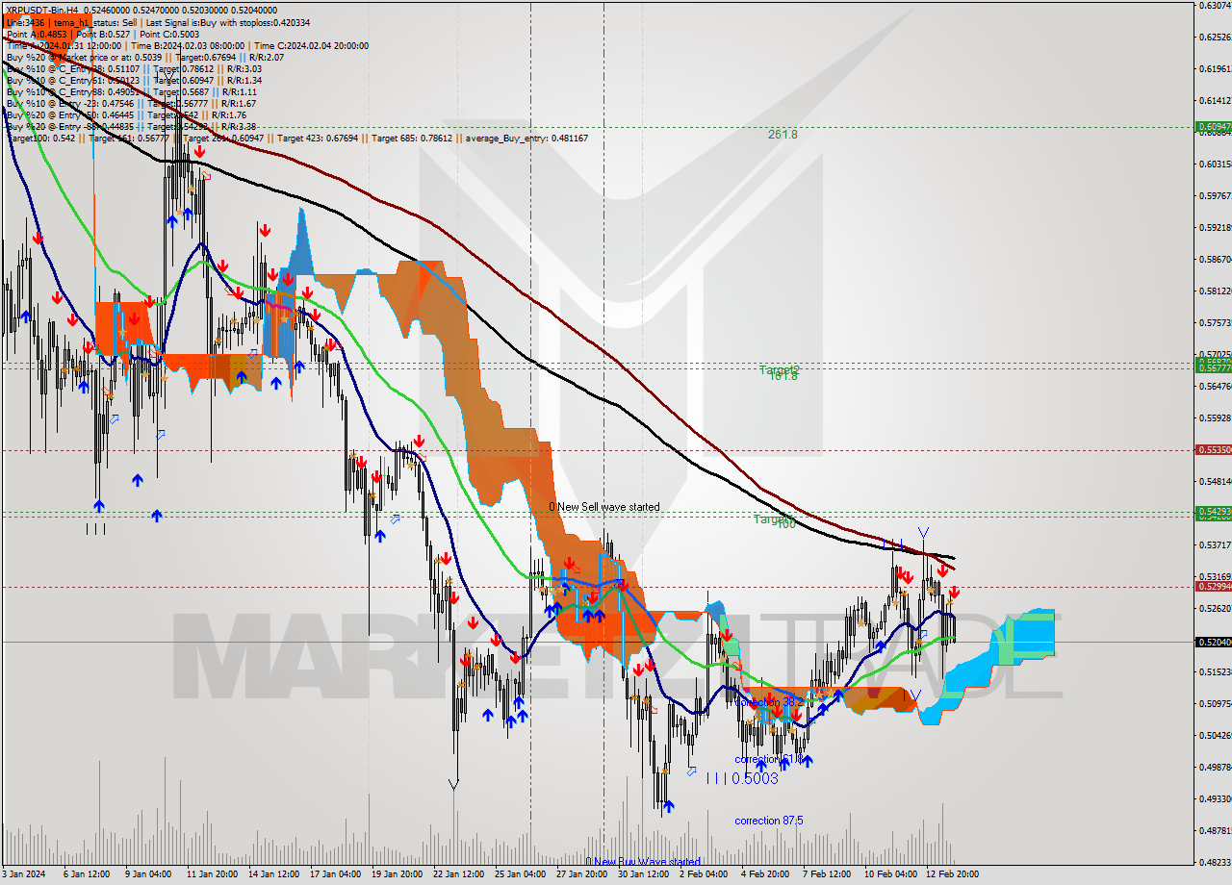Click the '17 Jan 04:00' time axis label
The image size is (1232, 885).
pyautogui.click(x=335, y=874)
